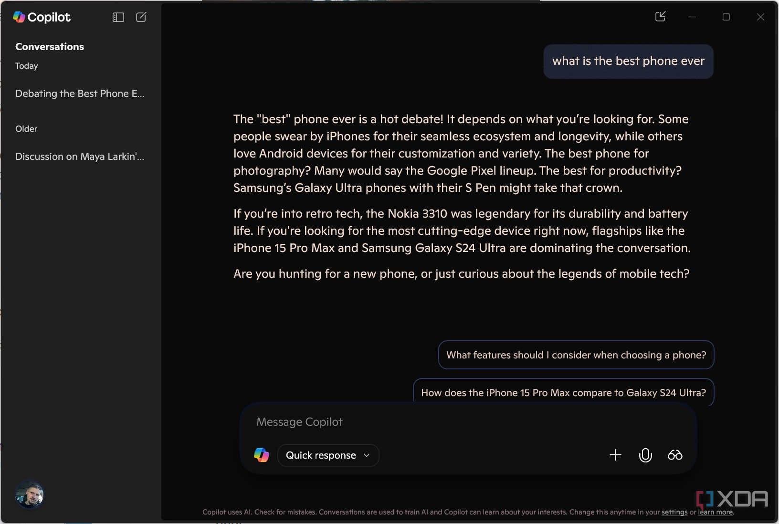Image resolution: width=779 pixels, height=524 pixels.
Task: Toggle the sidebar panel icon
Action: point(118,17)
